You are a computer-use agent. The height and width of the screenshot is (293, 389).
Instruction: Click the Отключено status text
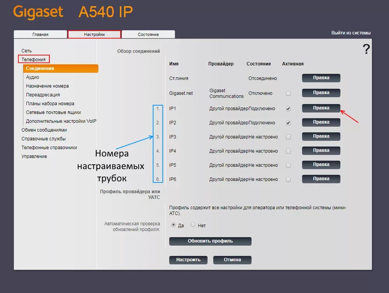[x=260, y=93]
